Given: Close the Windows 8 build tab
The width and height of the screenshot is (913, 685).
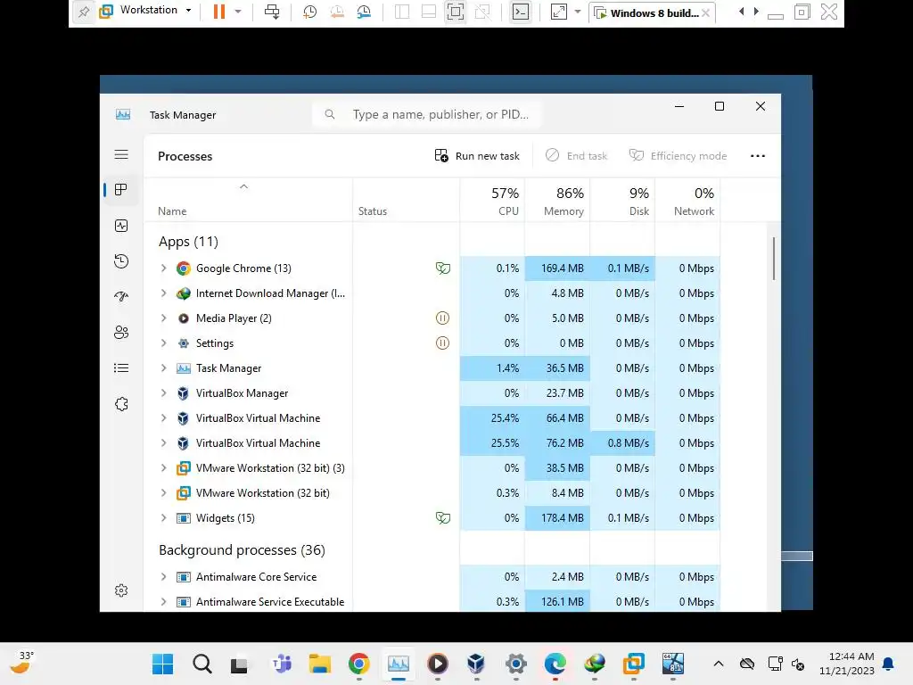Looking at the screenshot, I should tap(706, 12).
